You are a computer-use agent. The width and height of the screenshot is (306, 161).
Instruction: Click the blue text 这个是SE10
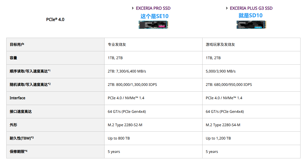154,16
